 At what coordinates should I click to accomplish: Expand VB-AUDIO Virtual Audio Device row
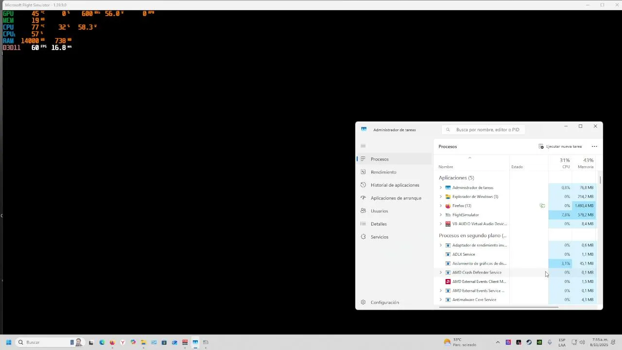441,224
